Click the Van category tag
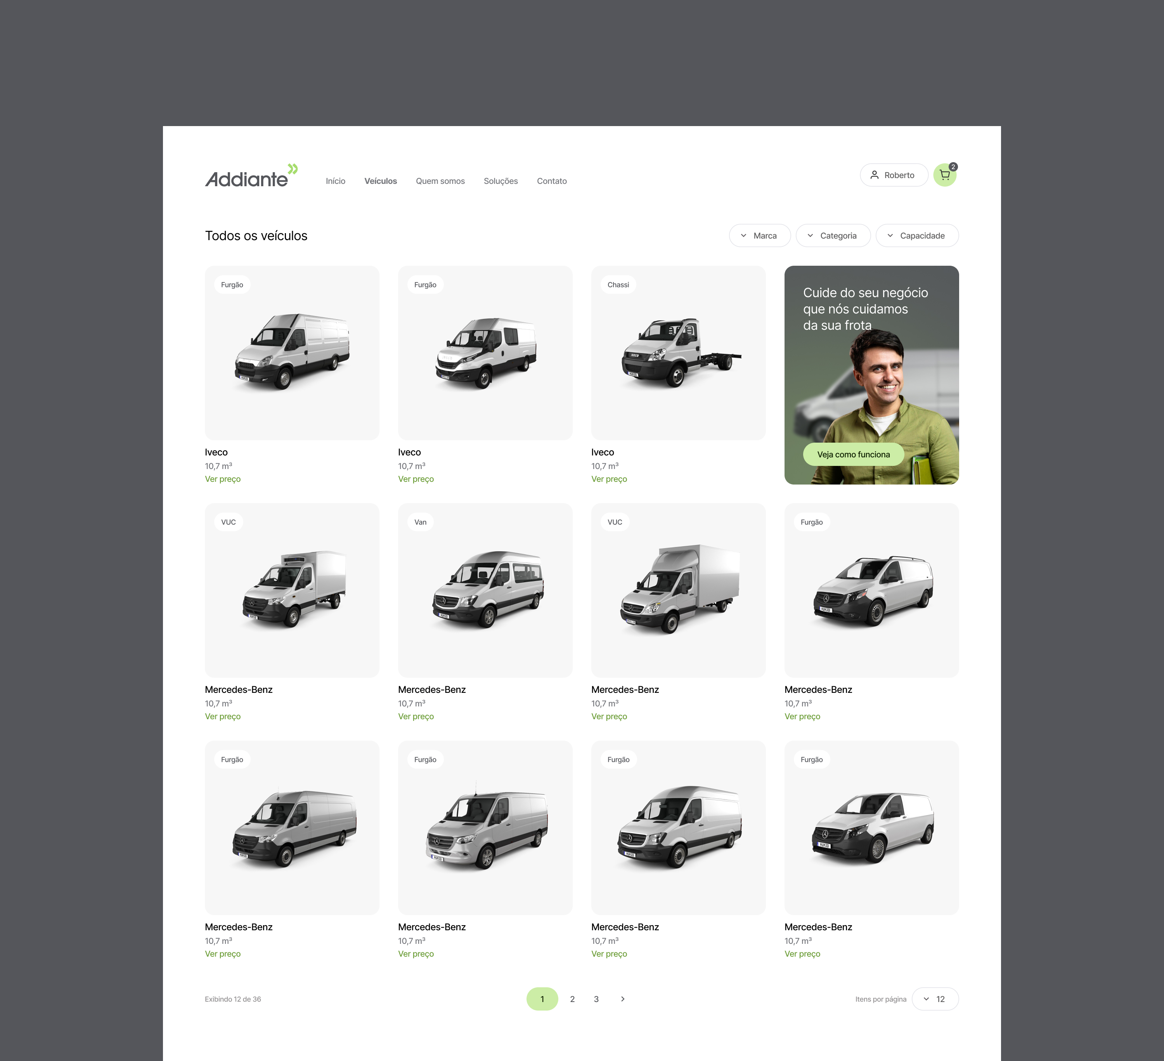The height and width of the screenshot is (1061, 1164). click(x=420, y=522)
